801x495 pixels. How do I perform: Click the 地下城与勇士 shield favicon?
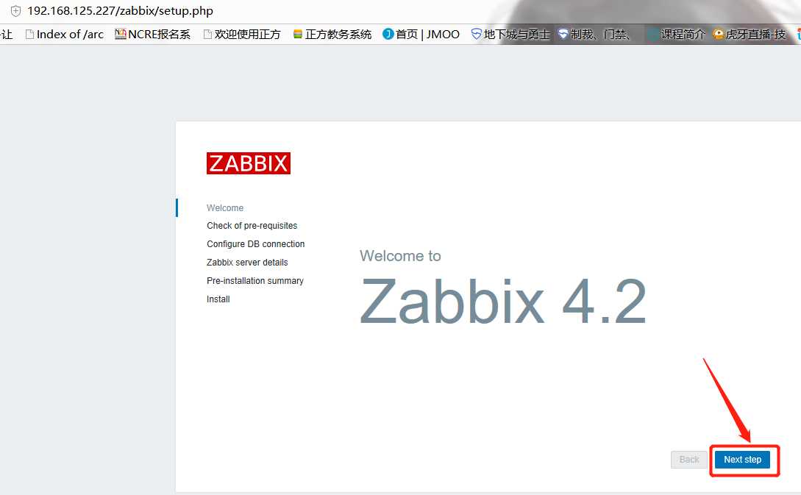pyautogui.click(x=476, y=35)
